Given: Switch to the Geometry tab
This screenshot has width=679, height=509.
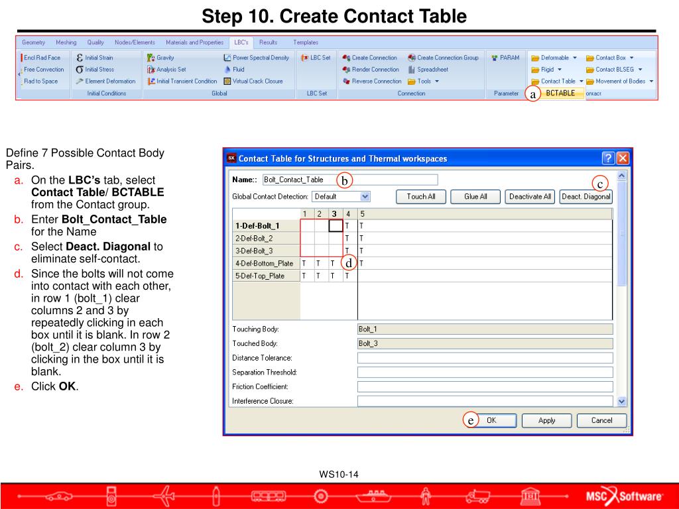Looking at the screenshot, I should (33, 42).
